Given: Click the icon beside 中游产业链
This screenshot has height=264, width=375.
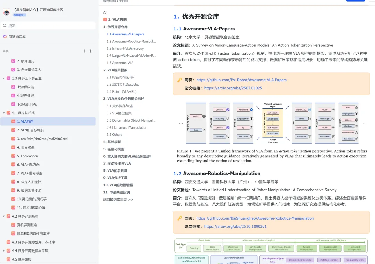Looking at the screenshot, I should pyautogui.click(x=14, y=96).
